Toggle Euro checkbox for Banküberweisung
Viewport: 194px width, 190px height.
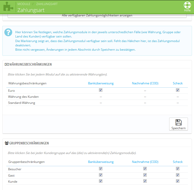(x=101, y=90)
